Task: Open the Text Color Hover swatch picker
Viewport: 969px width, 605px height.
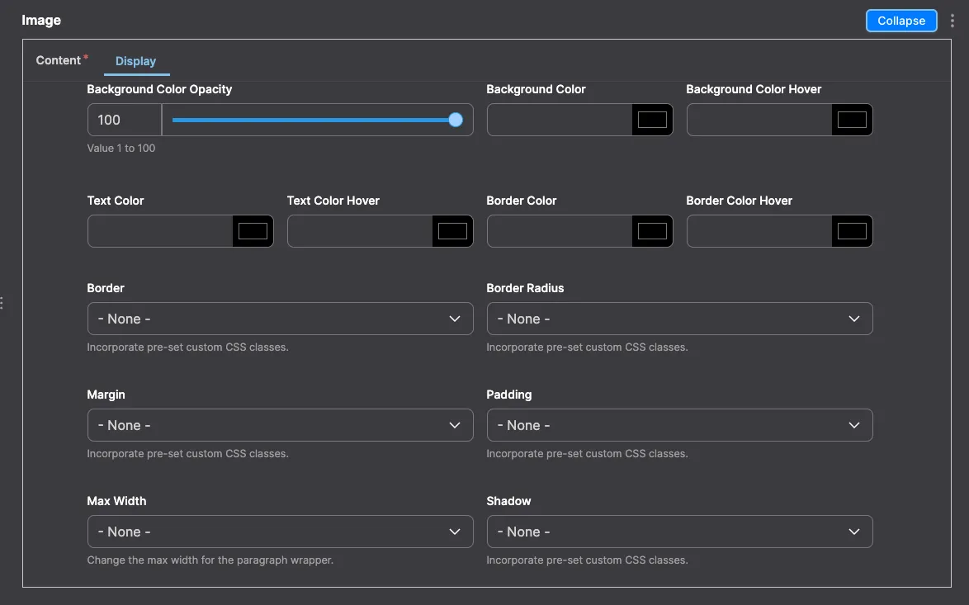Action: pos(452,231)
